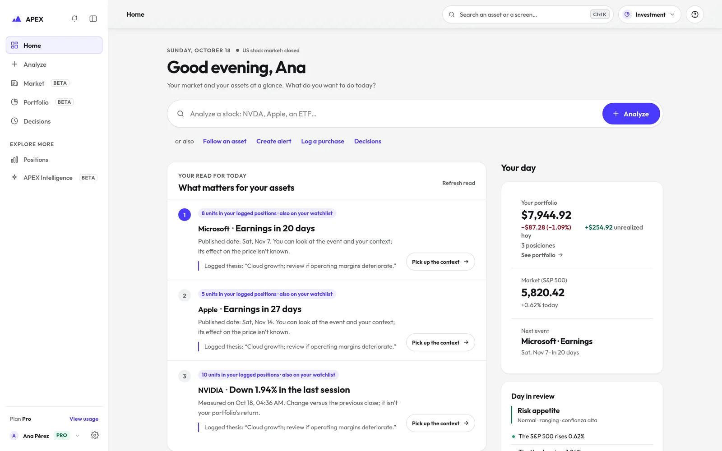Collapse the sidebar panel icon
Image resolution: width=722 pixels, height=451 pixels.
[93, 18]
